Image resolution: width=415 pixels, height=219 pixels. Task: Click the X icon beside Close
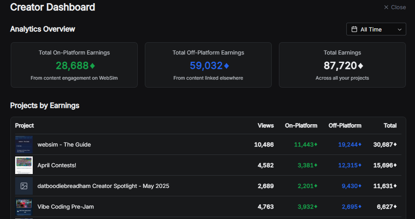(386, 7)
